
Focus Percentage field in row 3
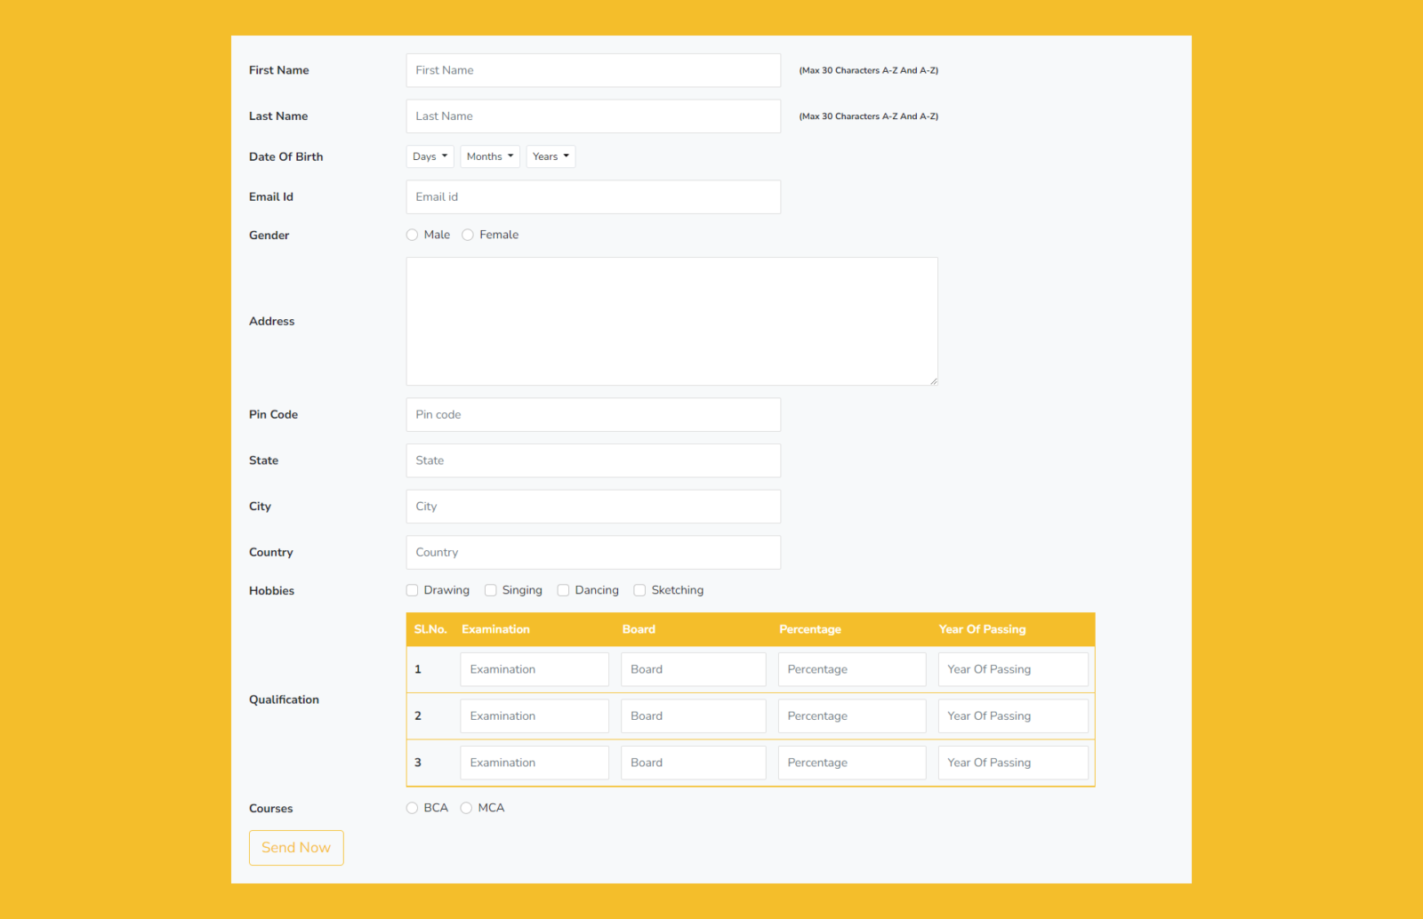[852, 763]
